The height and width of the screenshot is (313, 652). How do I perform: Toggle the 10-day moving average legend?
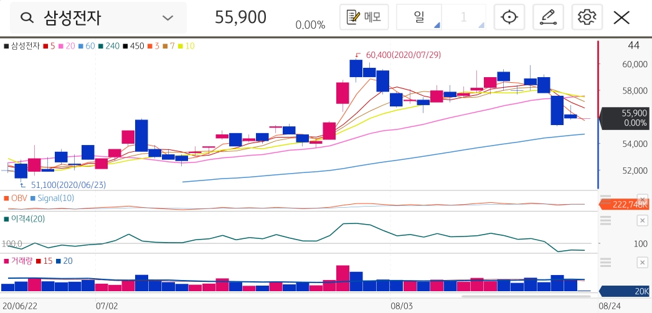click(x=186, y=46)
